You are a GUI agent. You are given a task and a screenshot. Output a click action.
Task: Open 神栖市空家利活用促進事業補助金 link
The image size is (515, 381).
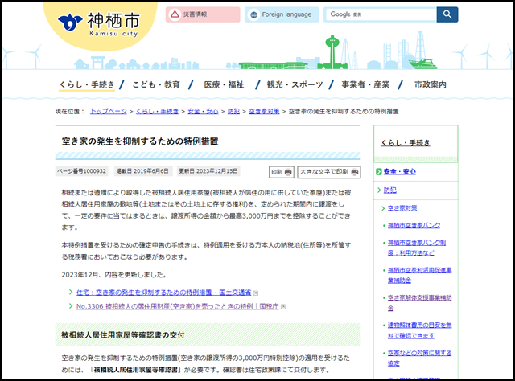(x=420, y=275)
